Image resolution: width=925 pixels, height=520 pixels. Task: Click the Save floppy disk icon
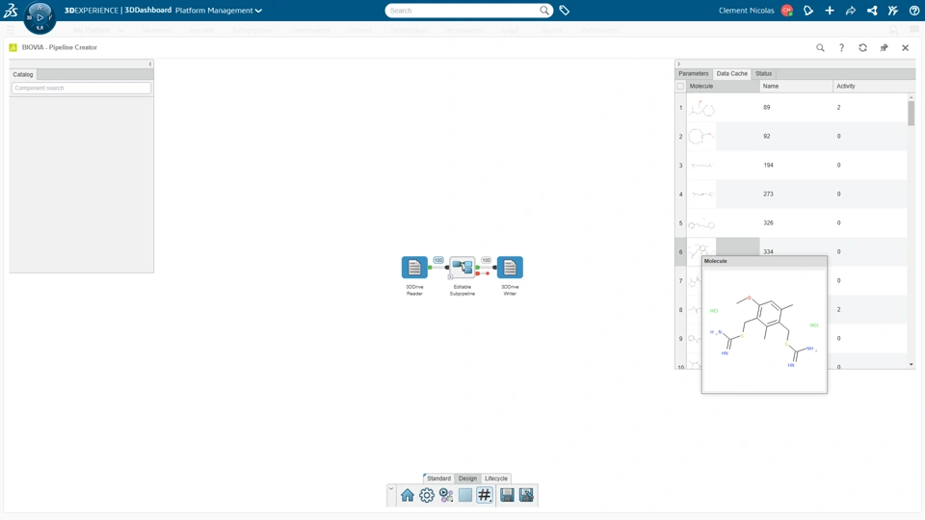click(x=507, y=495)
